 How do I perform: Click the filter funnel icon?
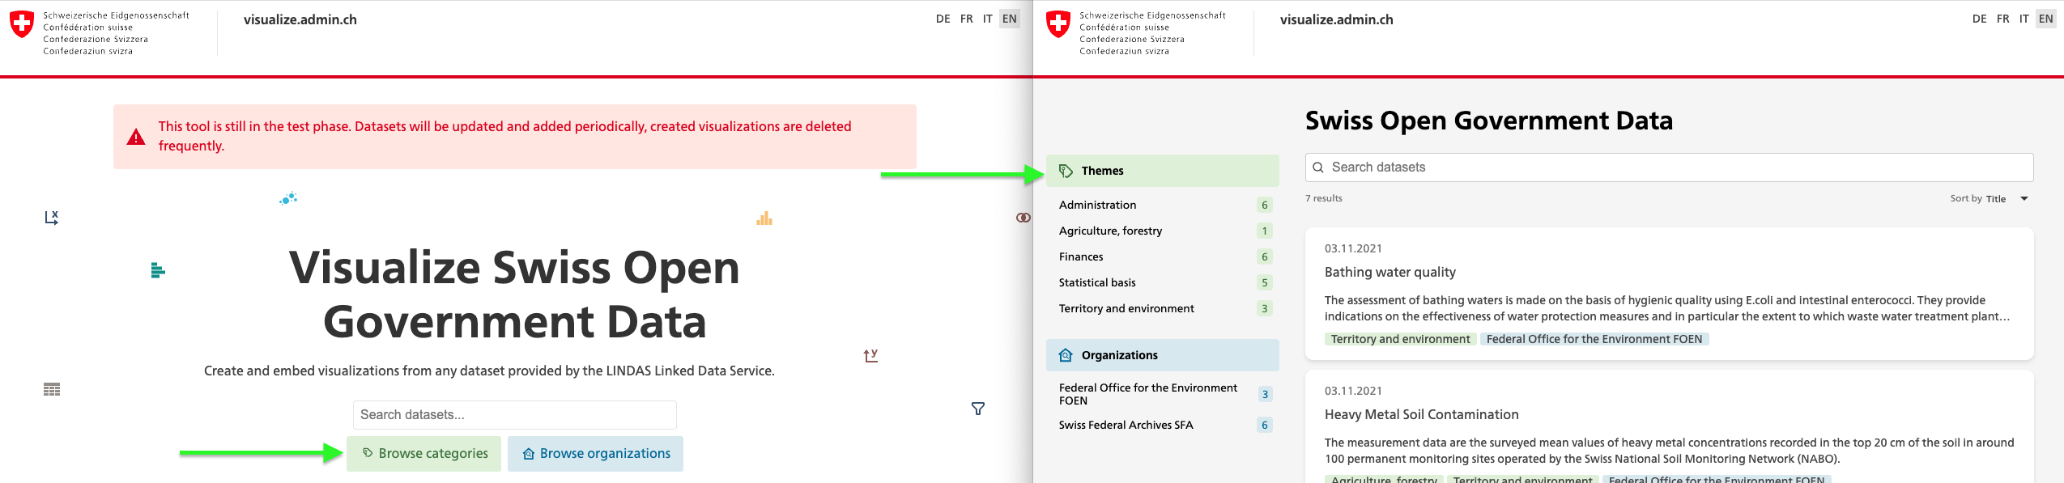[978, 409]
